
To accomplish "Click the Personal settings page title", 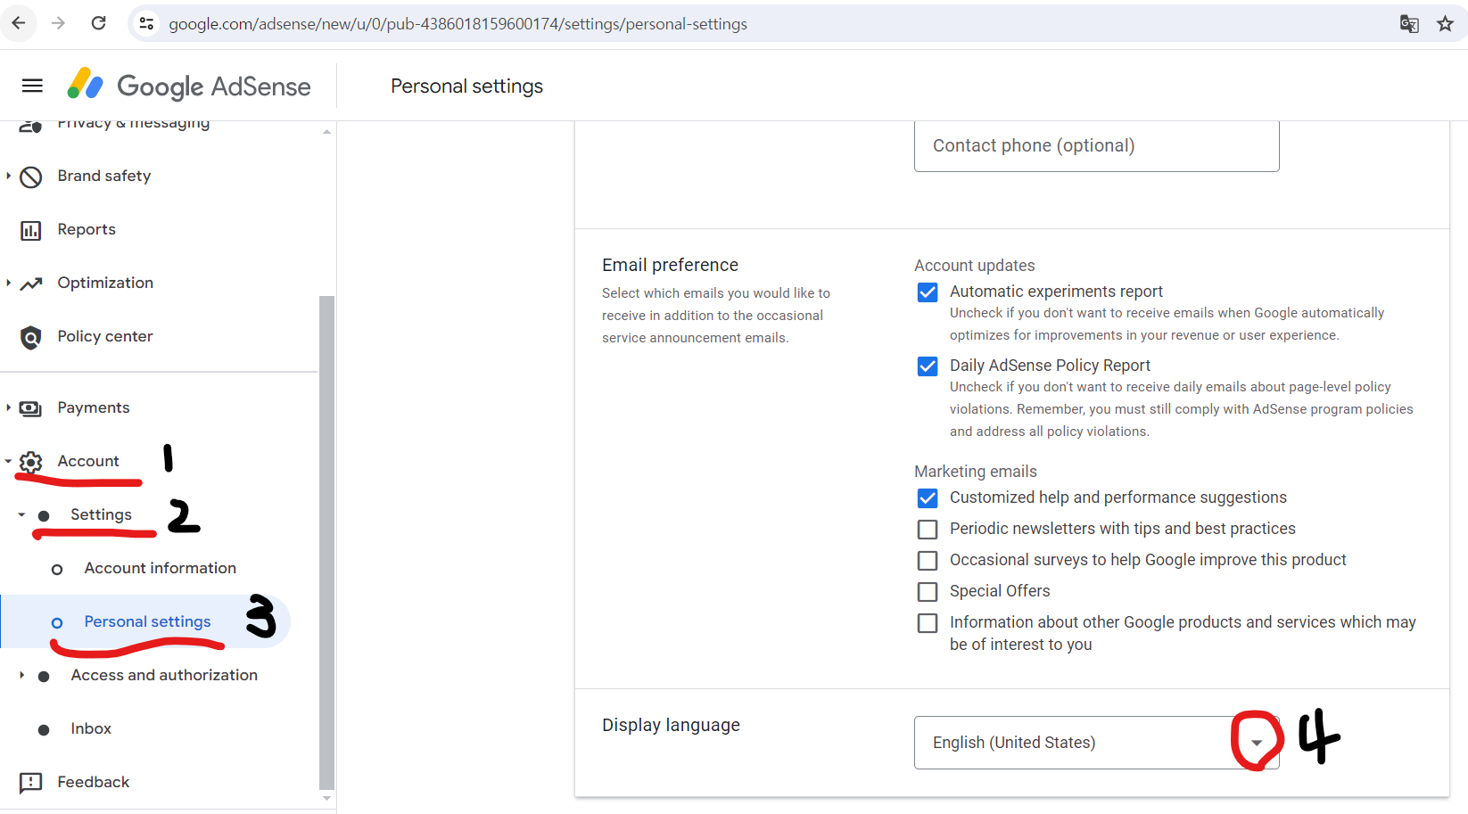I will [x=466, y=86].
